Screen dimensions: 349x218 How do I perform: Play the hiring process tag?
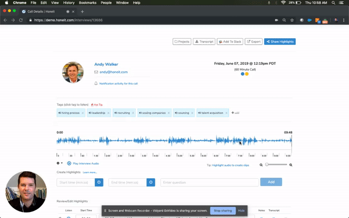point(69,113)
